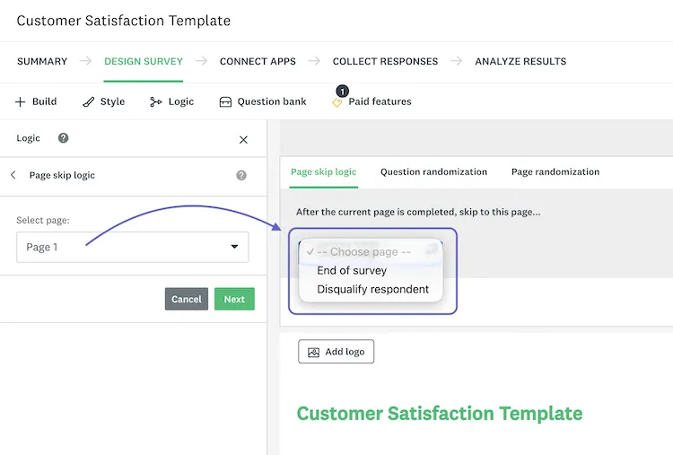Click the green Customer Satisfaction Template survey title
673x455 pixels.
440,414
